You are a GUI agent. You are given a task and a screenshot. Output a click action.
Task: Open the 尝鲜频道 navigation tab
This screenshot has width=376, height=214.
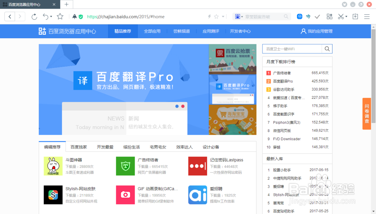pos(182,31)
